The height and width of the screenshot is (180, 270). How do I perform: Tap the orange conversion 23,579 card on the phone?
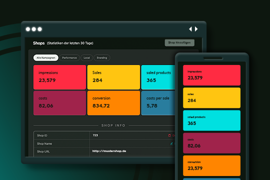click(211, 165)
